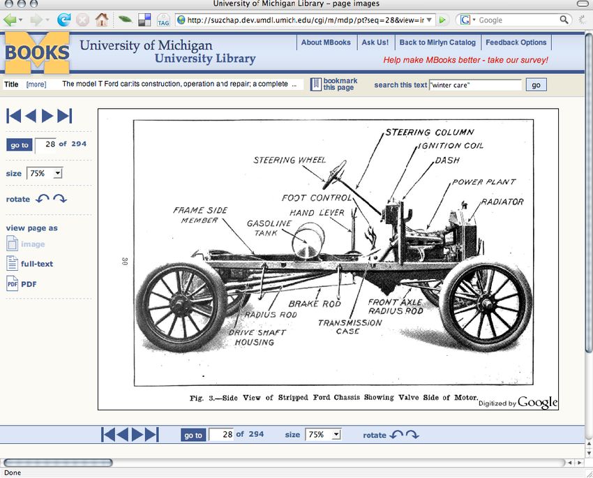
Task: Click sidebar go to button
Action: tap(20, 145)
